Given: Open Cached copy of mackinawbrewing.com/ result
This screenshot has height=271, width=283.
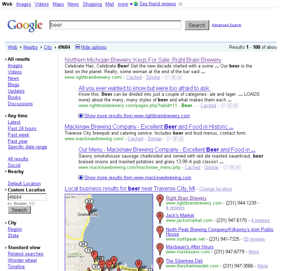Looking at the screenshot, I should tap(135, 139).
